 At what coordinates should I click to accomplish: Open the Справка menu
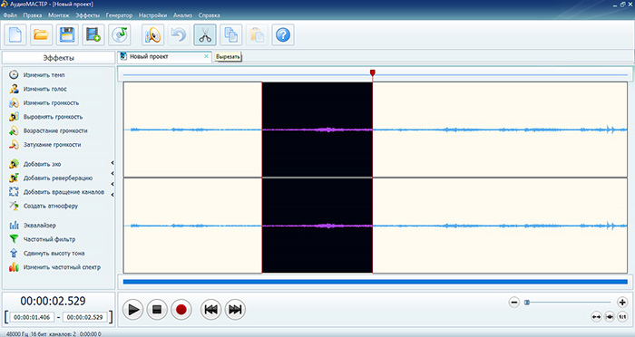(x=209, y=15)
